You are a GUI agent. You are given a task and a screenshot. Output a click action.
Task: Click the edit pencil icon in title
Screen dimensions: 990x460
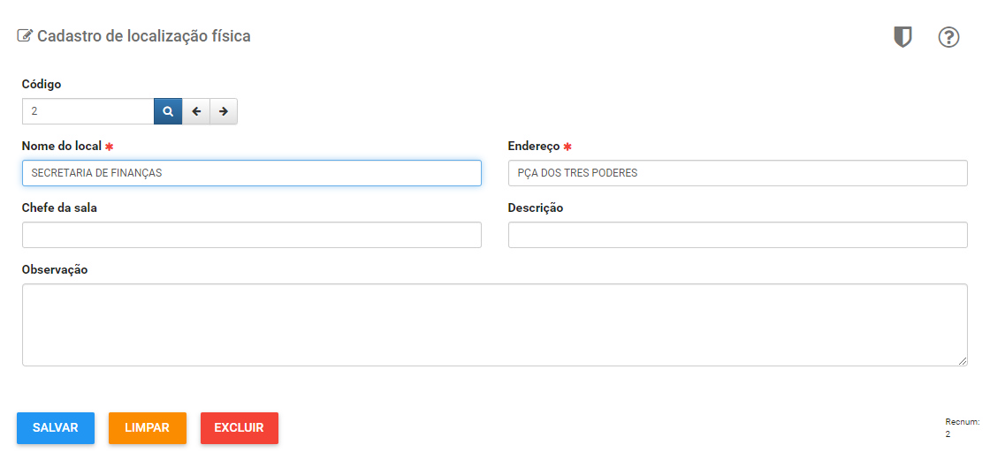click(x=25, y=36)
